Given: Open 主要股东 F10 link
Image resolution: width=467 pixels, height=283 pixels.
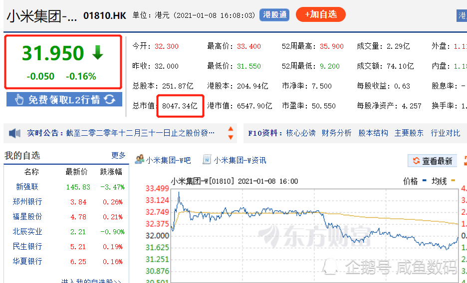Looking at the screenshot, I should click(x=409, y=133).
